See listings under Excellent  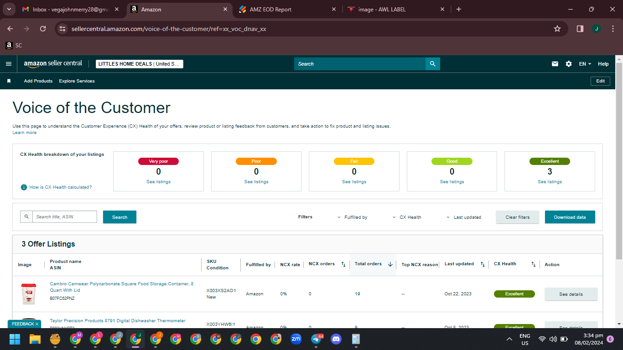click(x=550, y=182)
